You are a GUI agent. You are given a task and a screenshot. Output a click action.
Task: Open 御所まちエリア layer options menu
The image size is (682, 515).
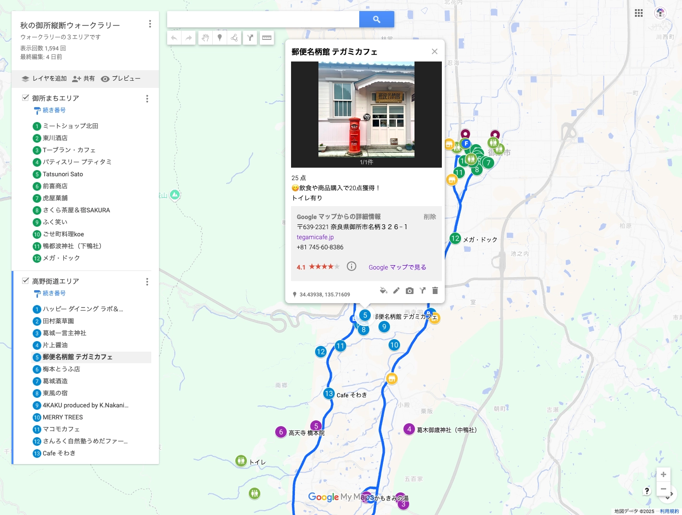coord(147,98)
